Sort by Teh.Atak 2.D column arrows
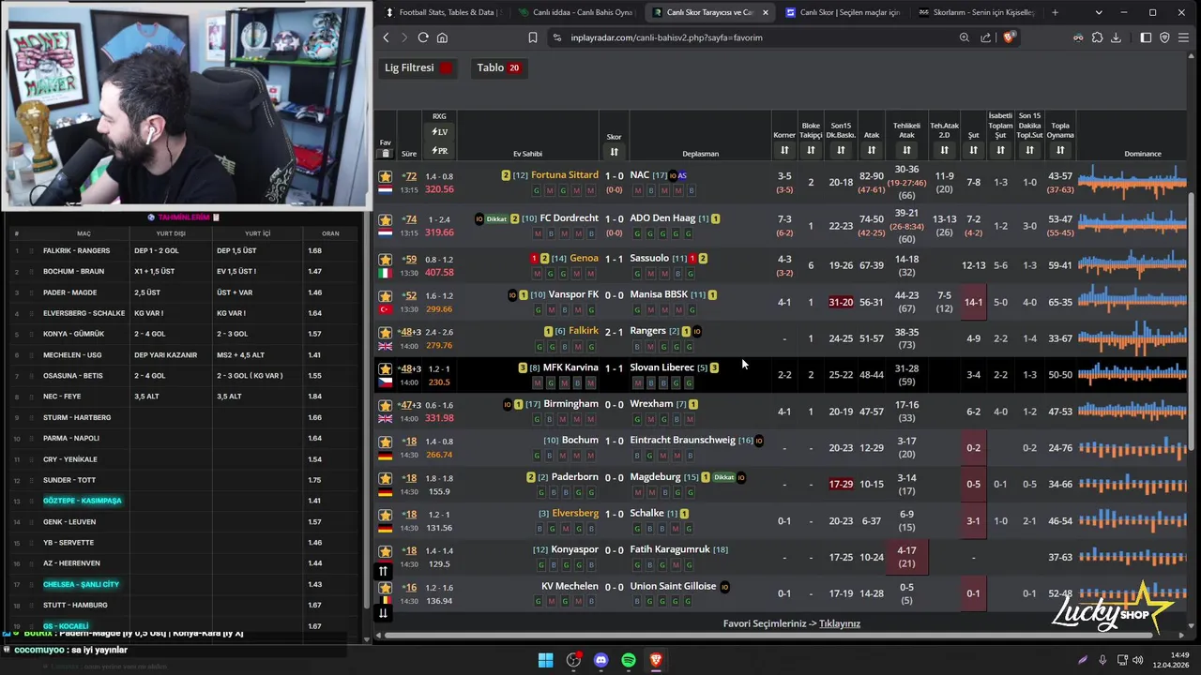The width and height of the screenshot is (1201, 675). click(944, 150)
